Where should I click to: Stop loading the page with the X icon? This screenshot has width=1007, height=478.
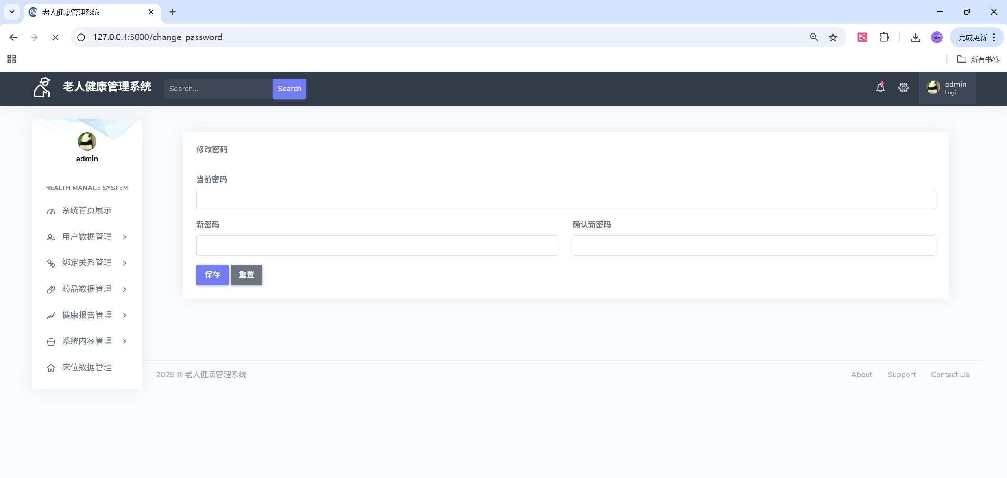(x=55, y=37)
